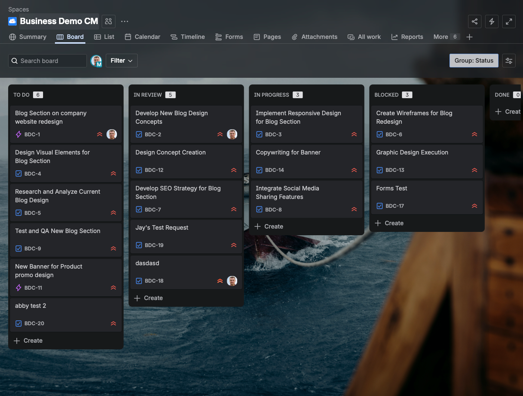Click the share icon button
This screenshot has width=523, height=396.
474,21
